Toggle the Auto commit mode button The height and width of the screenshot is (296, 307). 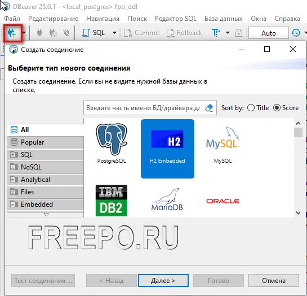click(x=269, y=33)
